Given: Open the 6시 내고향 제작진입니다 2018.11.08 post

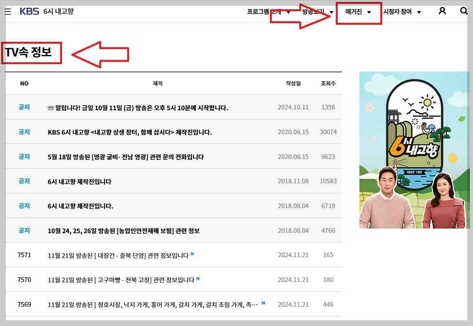Looking at the screenshot, I should (x=79, y=181).
